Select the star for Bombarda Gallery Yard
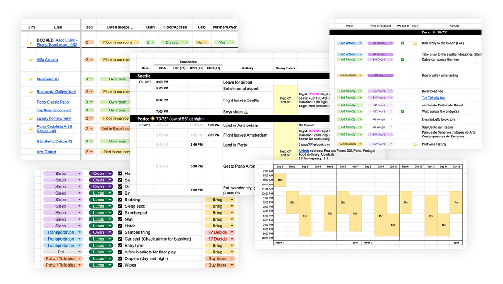 [31, 92]
